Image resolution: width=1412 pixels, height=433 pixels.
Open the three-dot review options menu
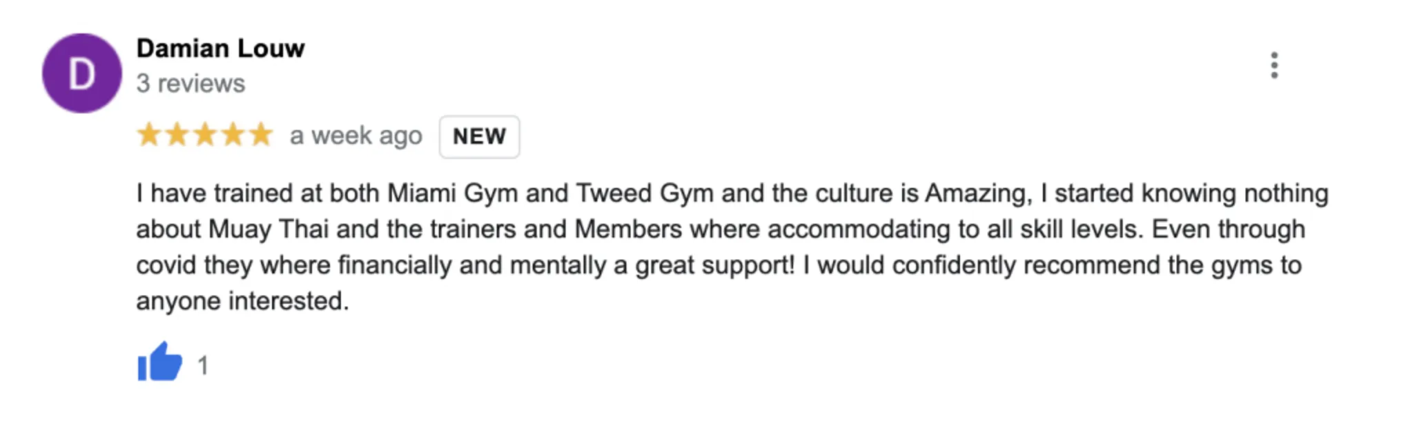(x=1274, y=66)
